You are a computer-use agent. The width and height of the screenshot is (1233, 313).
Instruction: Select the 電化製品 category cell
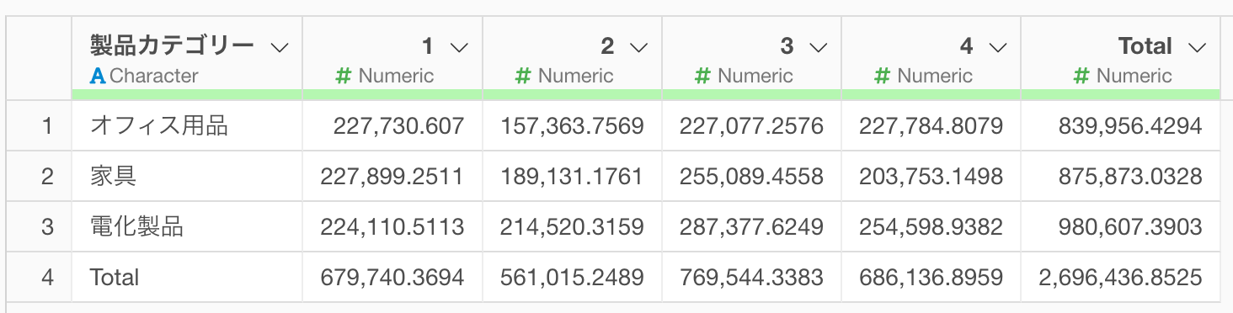pos(187,227)
